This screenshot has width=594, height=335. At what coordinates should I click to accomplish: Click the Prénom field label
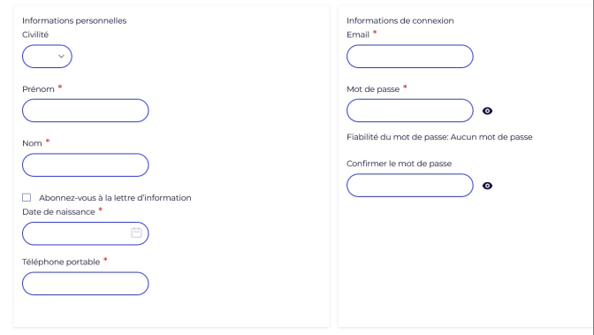38,89
